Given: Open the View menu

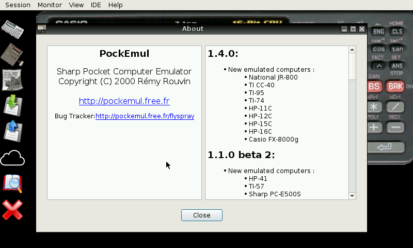Looking at the screenshot, I should (x=76, y=5).
